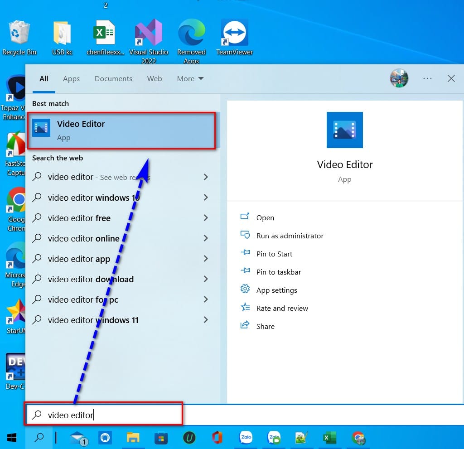This screenshot has width=464, height=449.
Task: Select Run as administrator option
Action: [x=290, y=236]
